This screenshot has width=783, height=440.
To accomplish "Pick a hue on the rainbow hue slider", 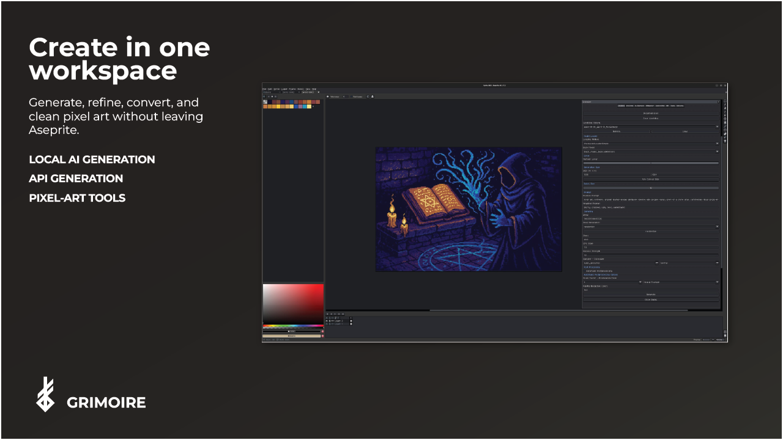I will coord(293,326).
